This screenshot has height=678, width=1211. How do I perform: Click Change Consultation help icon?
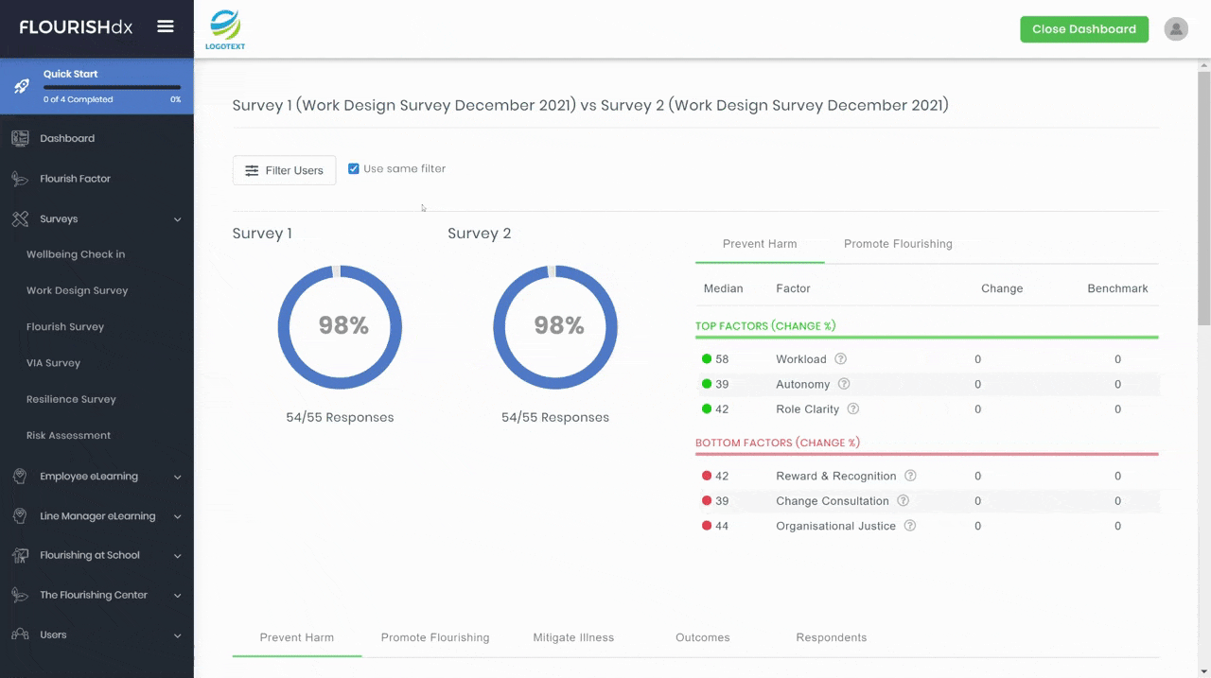click(903, 501)
